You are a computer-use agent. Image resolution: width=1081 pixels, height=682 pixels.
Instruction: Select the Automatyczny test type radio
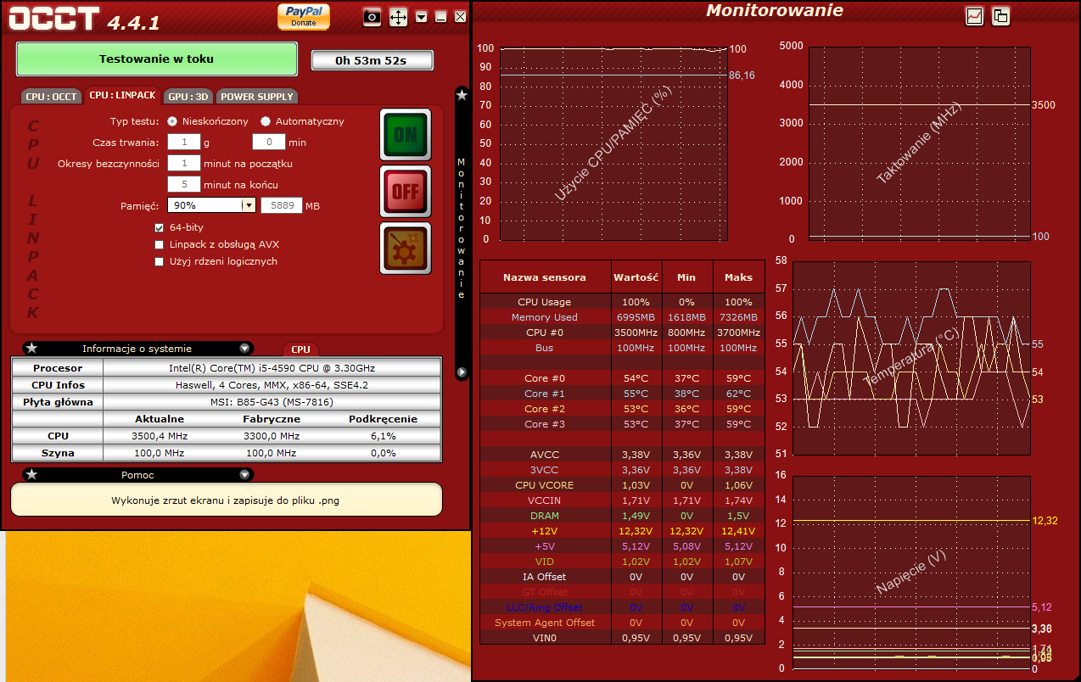(x=266, y=121)
